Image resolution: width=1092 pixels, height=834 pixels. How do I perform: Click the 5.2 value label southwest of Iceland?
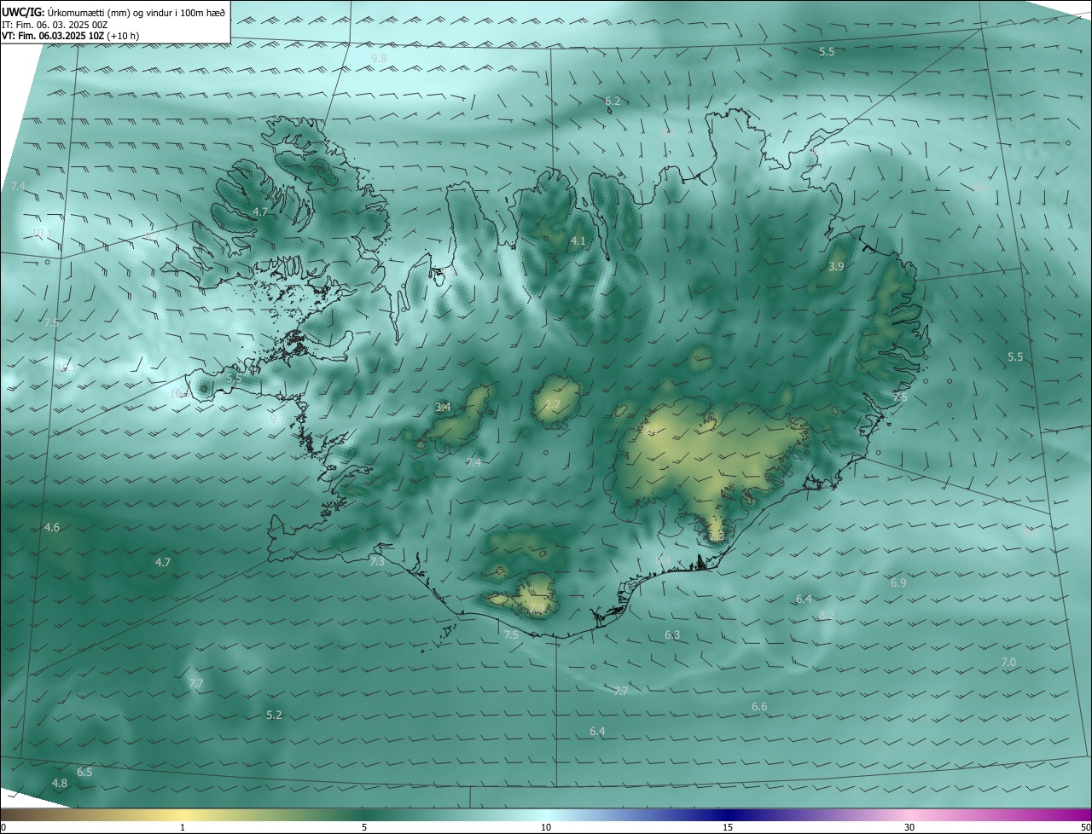click(x=274, y=715)
